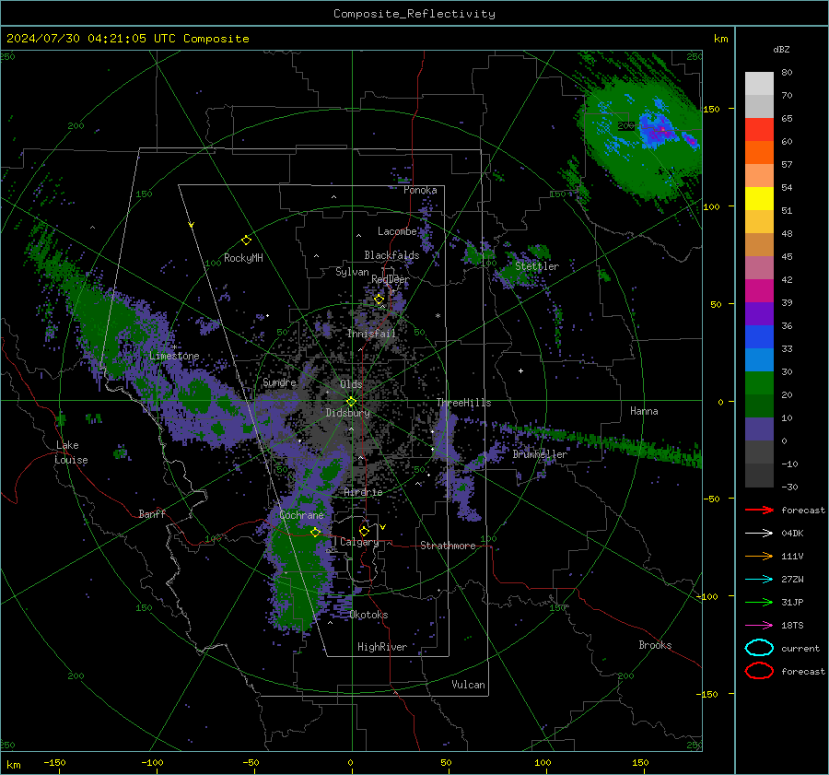Click the Banff town label

[x=152, y=513]
